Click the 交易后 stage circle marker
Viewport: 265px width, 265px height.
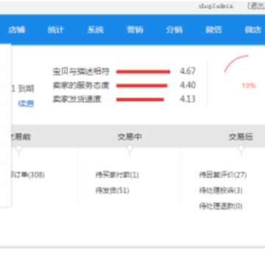(241, 148)
